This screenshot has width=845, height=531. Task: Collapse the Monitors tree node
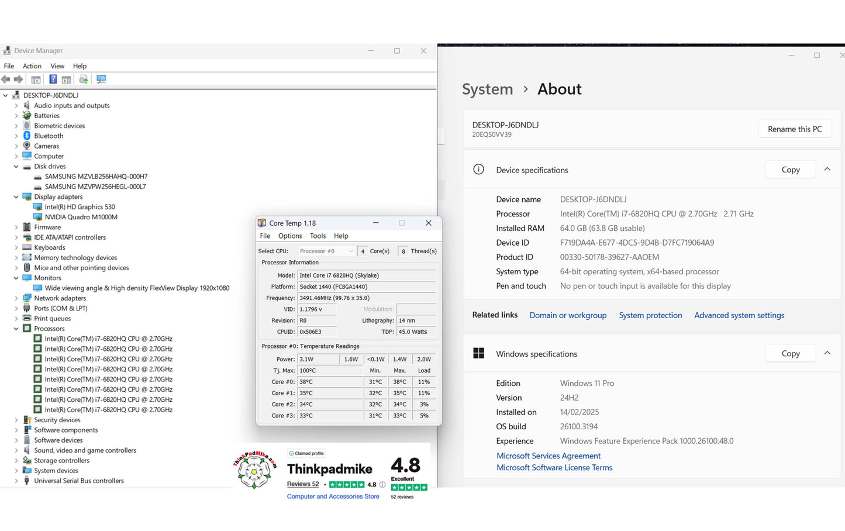coord(16,278)
